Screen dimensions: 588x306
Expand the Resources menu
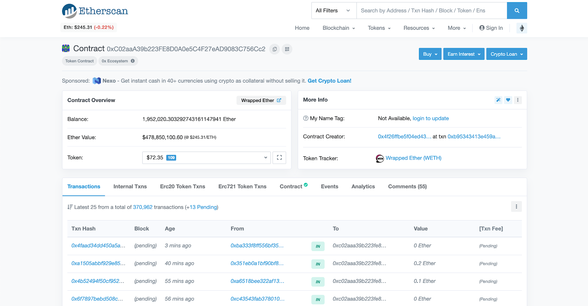pos(419,28)
